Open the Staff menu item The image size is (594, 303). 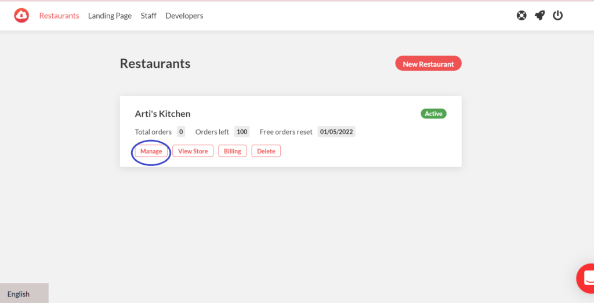[148, 16]
